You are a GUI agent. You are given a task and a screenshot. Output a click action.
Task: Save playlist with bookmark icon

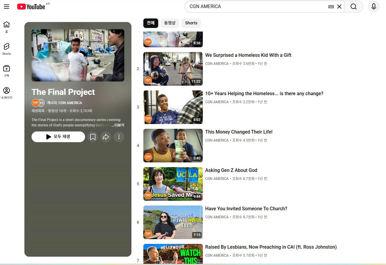93,137
